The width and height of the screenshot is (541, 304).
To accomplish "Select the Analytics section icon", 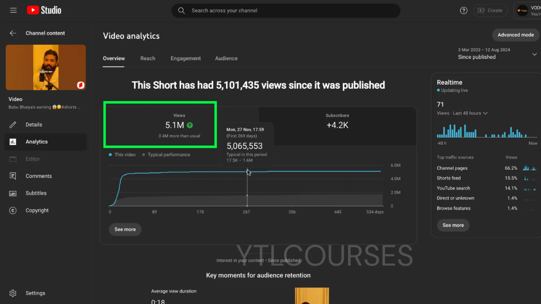I will coord(13,142).
